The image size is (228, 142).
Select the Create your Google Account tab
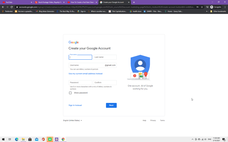pos(115,2)
